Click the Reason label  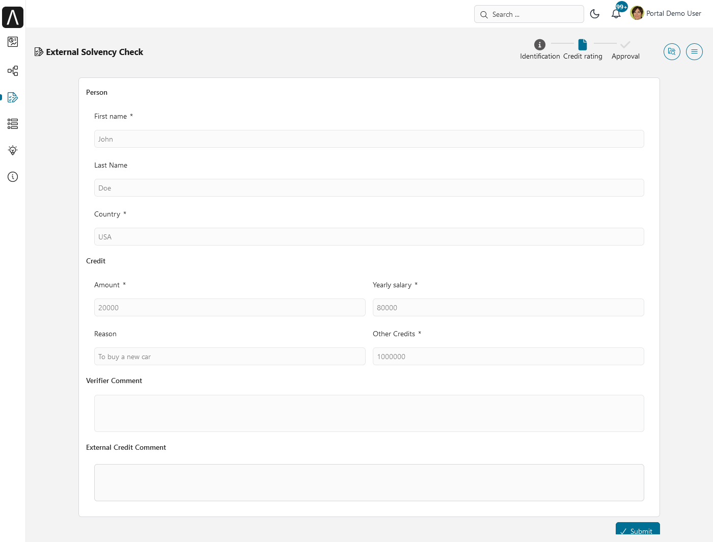[105, 334]
